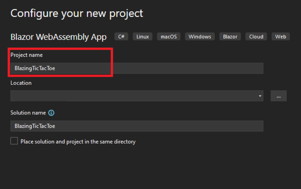Click the 'Place solution and project' checkbox label

(78, 142)
